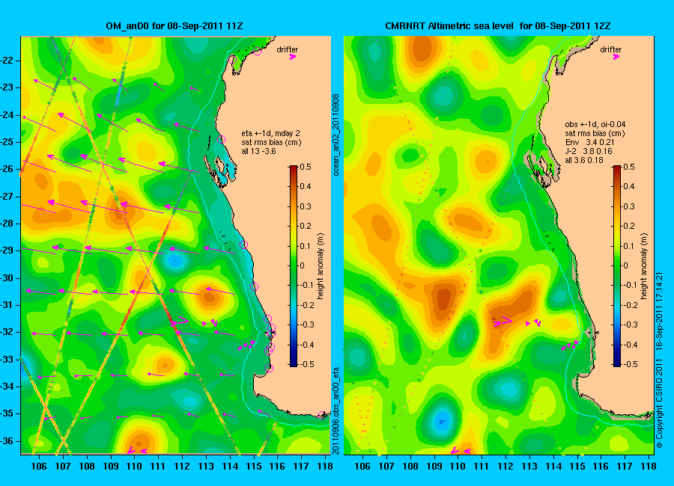Click the left map's height anomaly colorbar

(293, 265)
